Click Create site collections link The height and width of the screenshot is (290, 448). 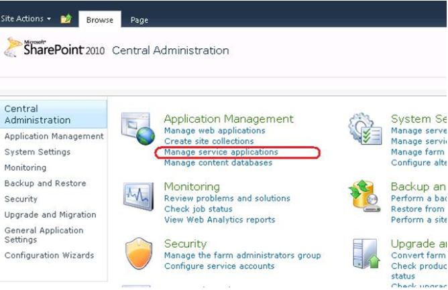[x=209, y=141]
